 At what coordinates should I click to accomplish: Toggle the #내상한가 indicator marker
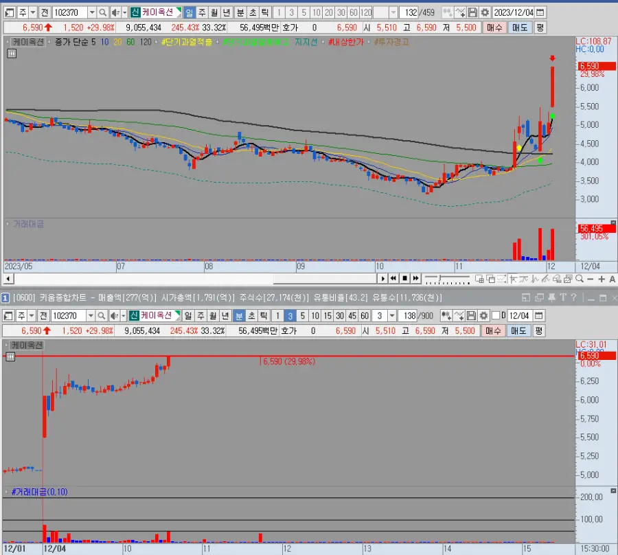coord(323,42)
